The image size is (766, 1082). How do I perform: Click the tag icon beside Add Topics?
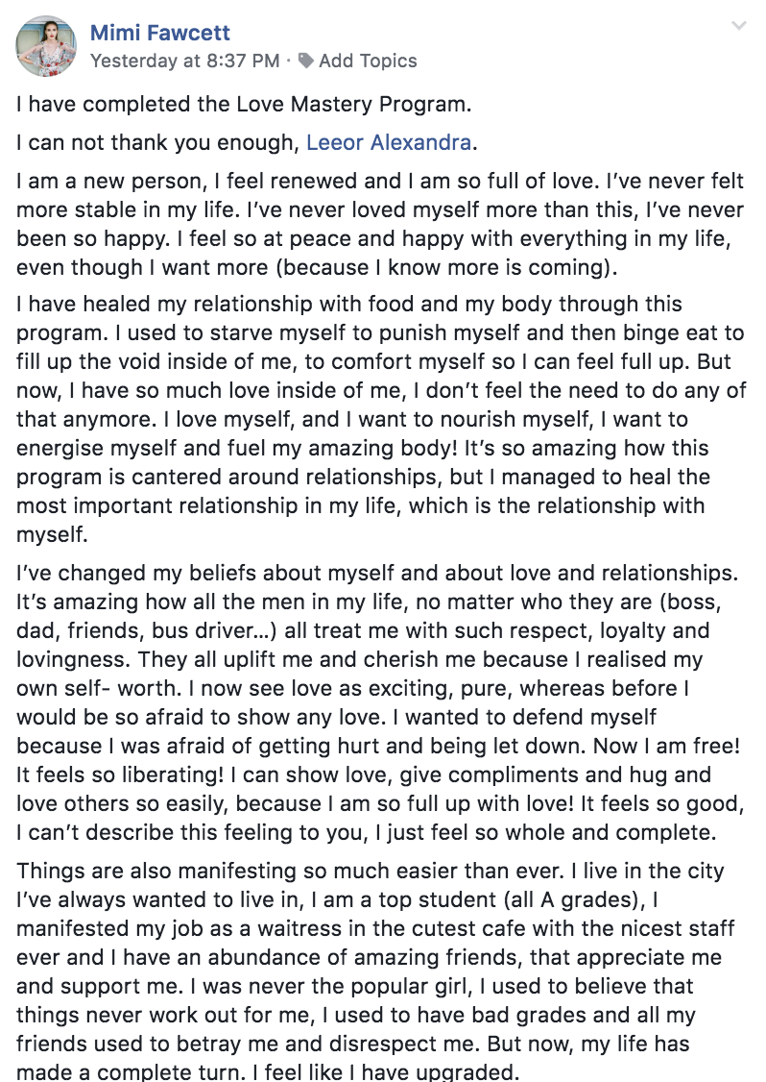coord(306,61)
